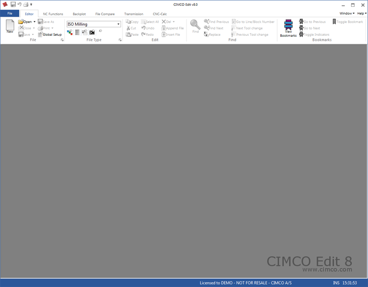
Task: Click Insert File
Action: pyautogui.click(x=171, y=35)
